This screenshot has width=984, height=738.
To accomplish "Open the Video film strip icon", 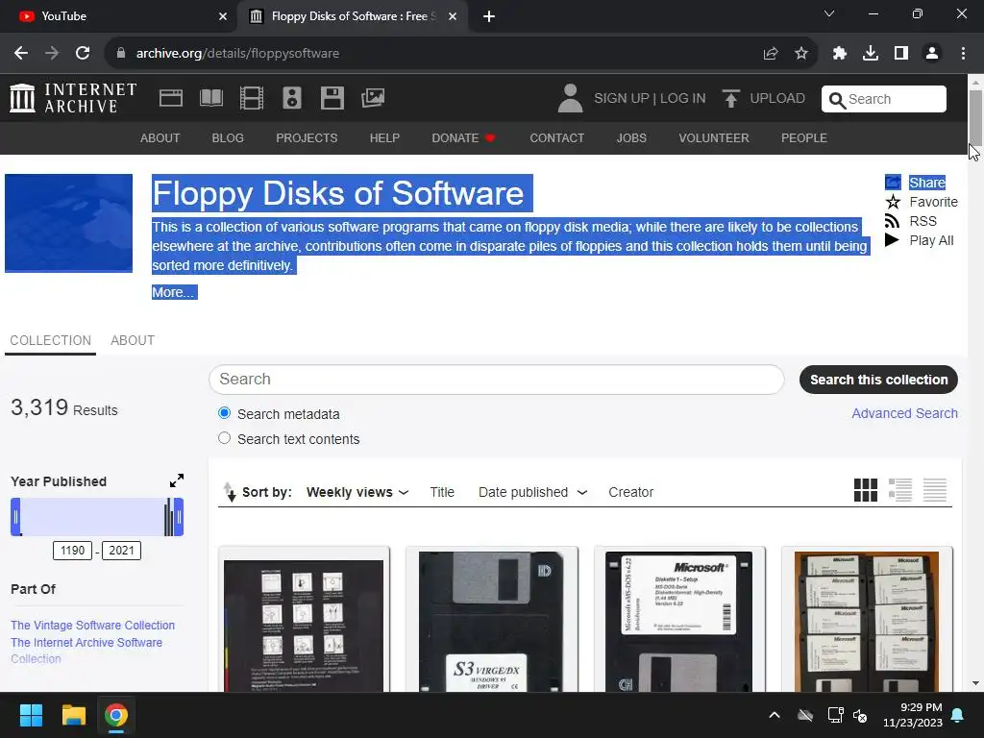I will tap(252, 98).
